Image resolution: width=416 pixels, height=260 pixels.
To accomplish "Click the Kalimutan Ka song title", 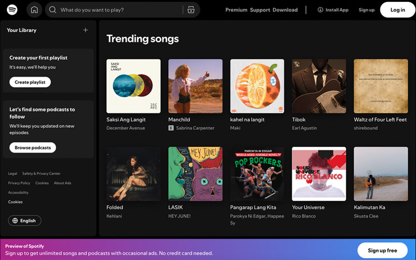I will (x=369, y=207).
